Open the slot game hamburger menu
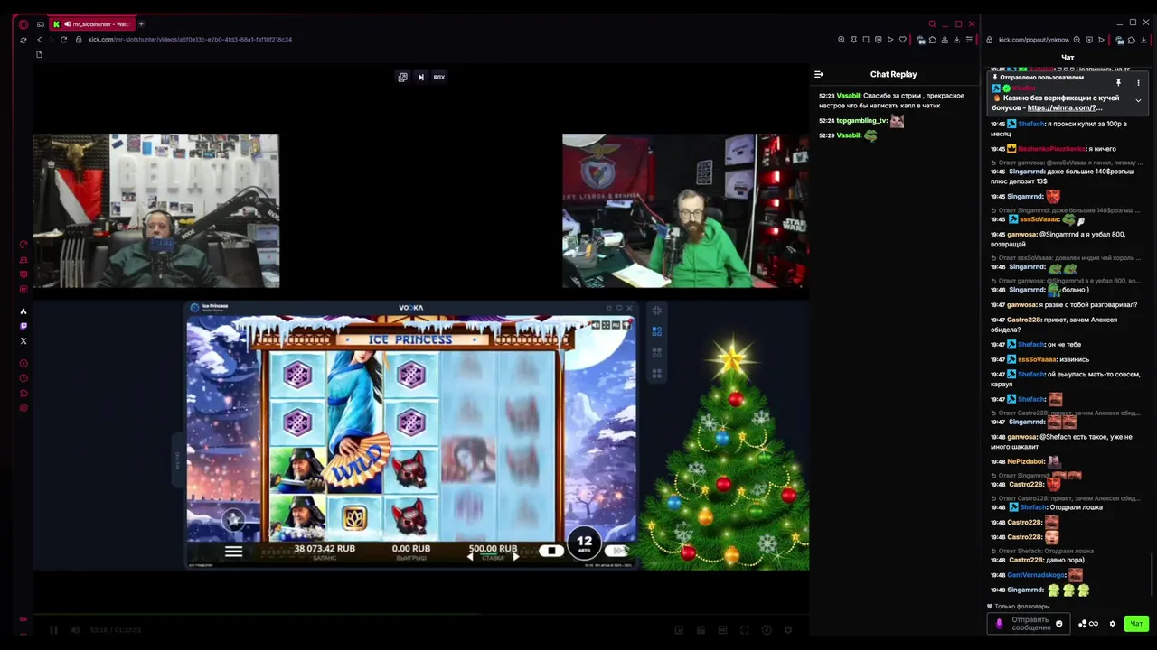The width and height of the screenshot is (1157, 650). [x=233, y=551]
